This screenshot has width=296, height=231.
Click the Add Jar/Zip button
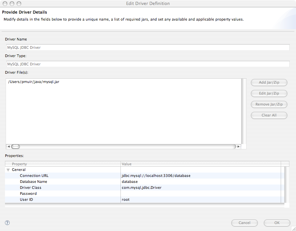point(269,83)
